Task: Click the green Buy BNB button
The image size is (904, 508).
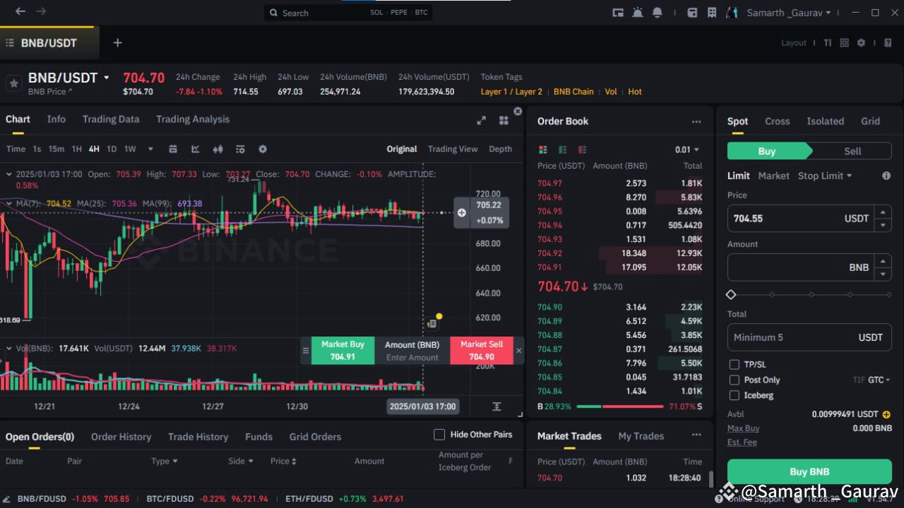Action: (809, 472)
